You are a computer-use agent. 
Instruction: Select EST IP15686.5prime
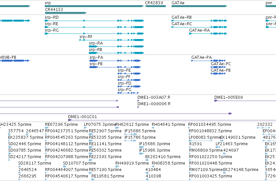tap(131, 134)
